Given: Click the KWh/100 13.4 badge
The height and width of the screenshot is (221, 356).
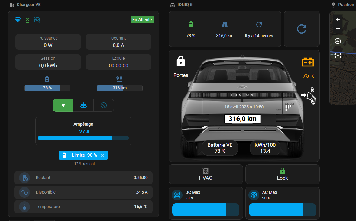Looking at the screenshot, I should click(265, 148).
